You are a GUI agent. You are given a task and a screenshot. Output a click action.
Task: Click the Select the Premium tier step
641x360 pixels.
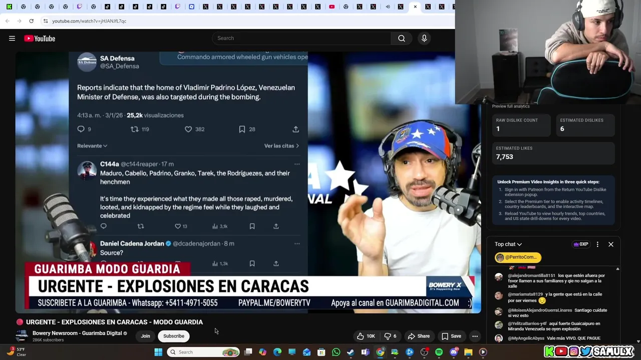pyautogui.click(x=554, y=204)
